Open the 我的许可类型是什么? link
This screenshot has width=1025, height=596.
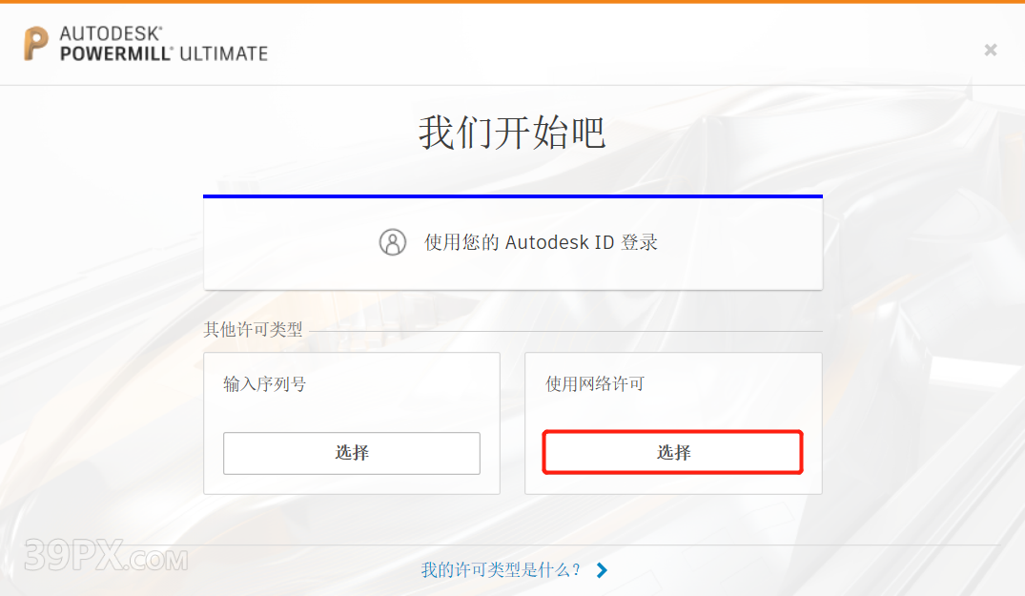coord(501,570)
